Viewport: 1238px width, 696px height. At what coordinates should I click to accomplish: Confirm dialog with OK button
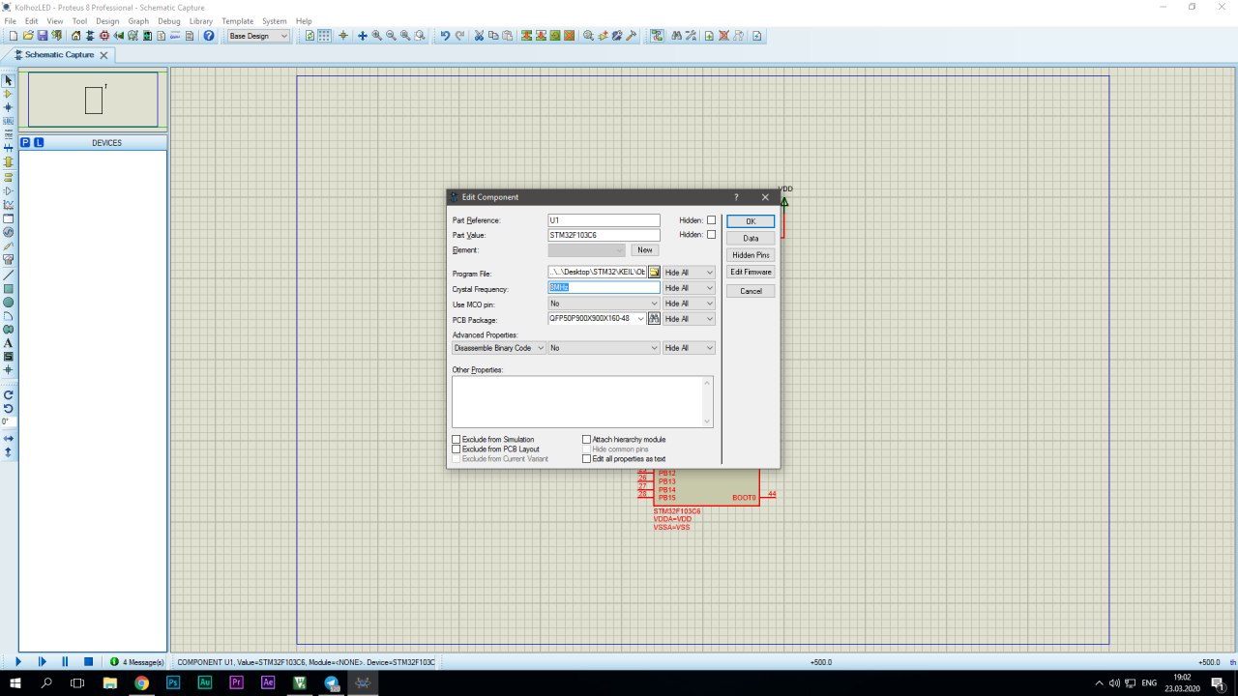751,221
